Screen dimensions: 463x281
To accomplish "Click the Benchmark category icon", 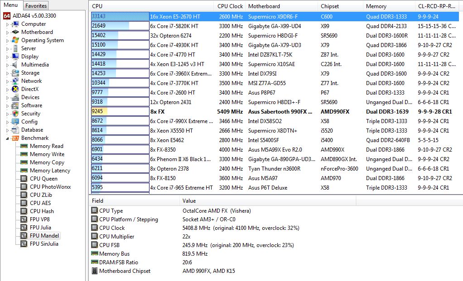I will [15, 138].
